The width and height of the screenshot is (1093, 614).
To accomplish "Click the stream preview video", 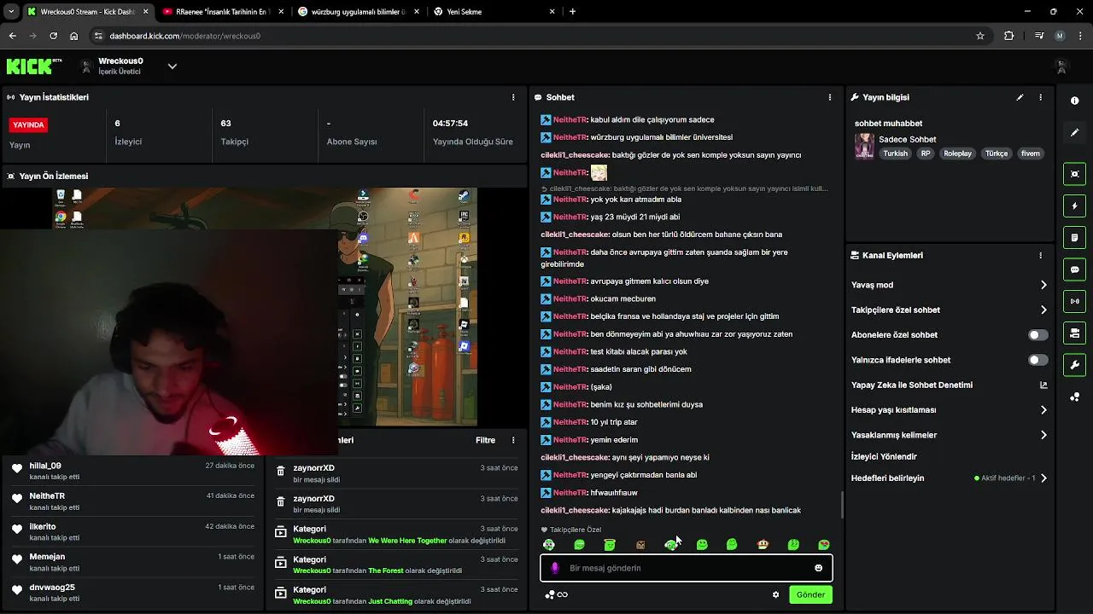I will point(263,307).
